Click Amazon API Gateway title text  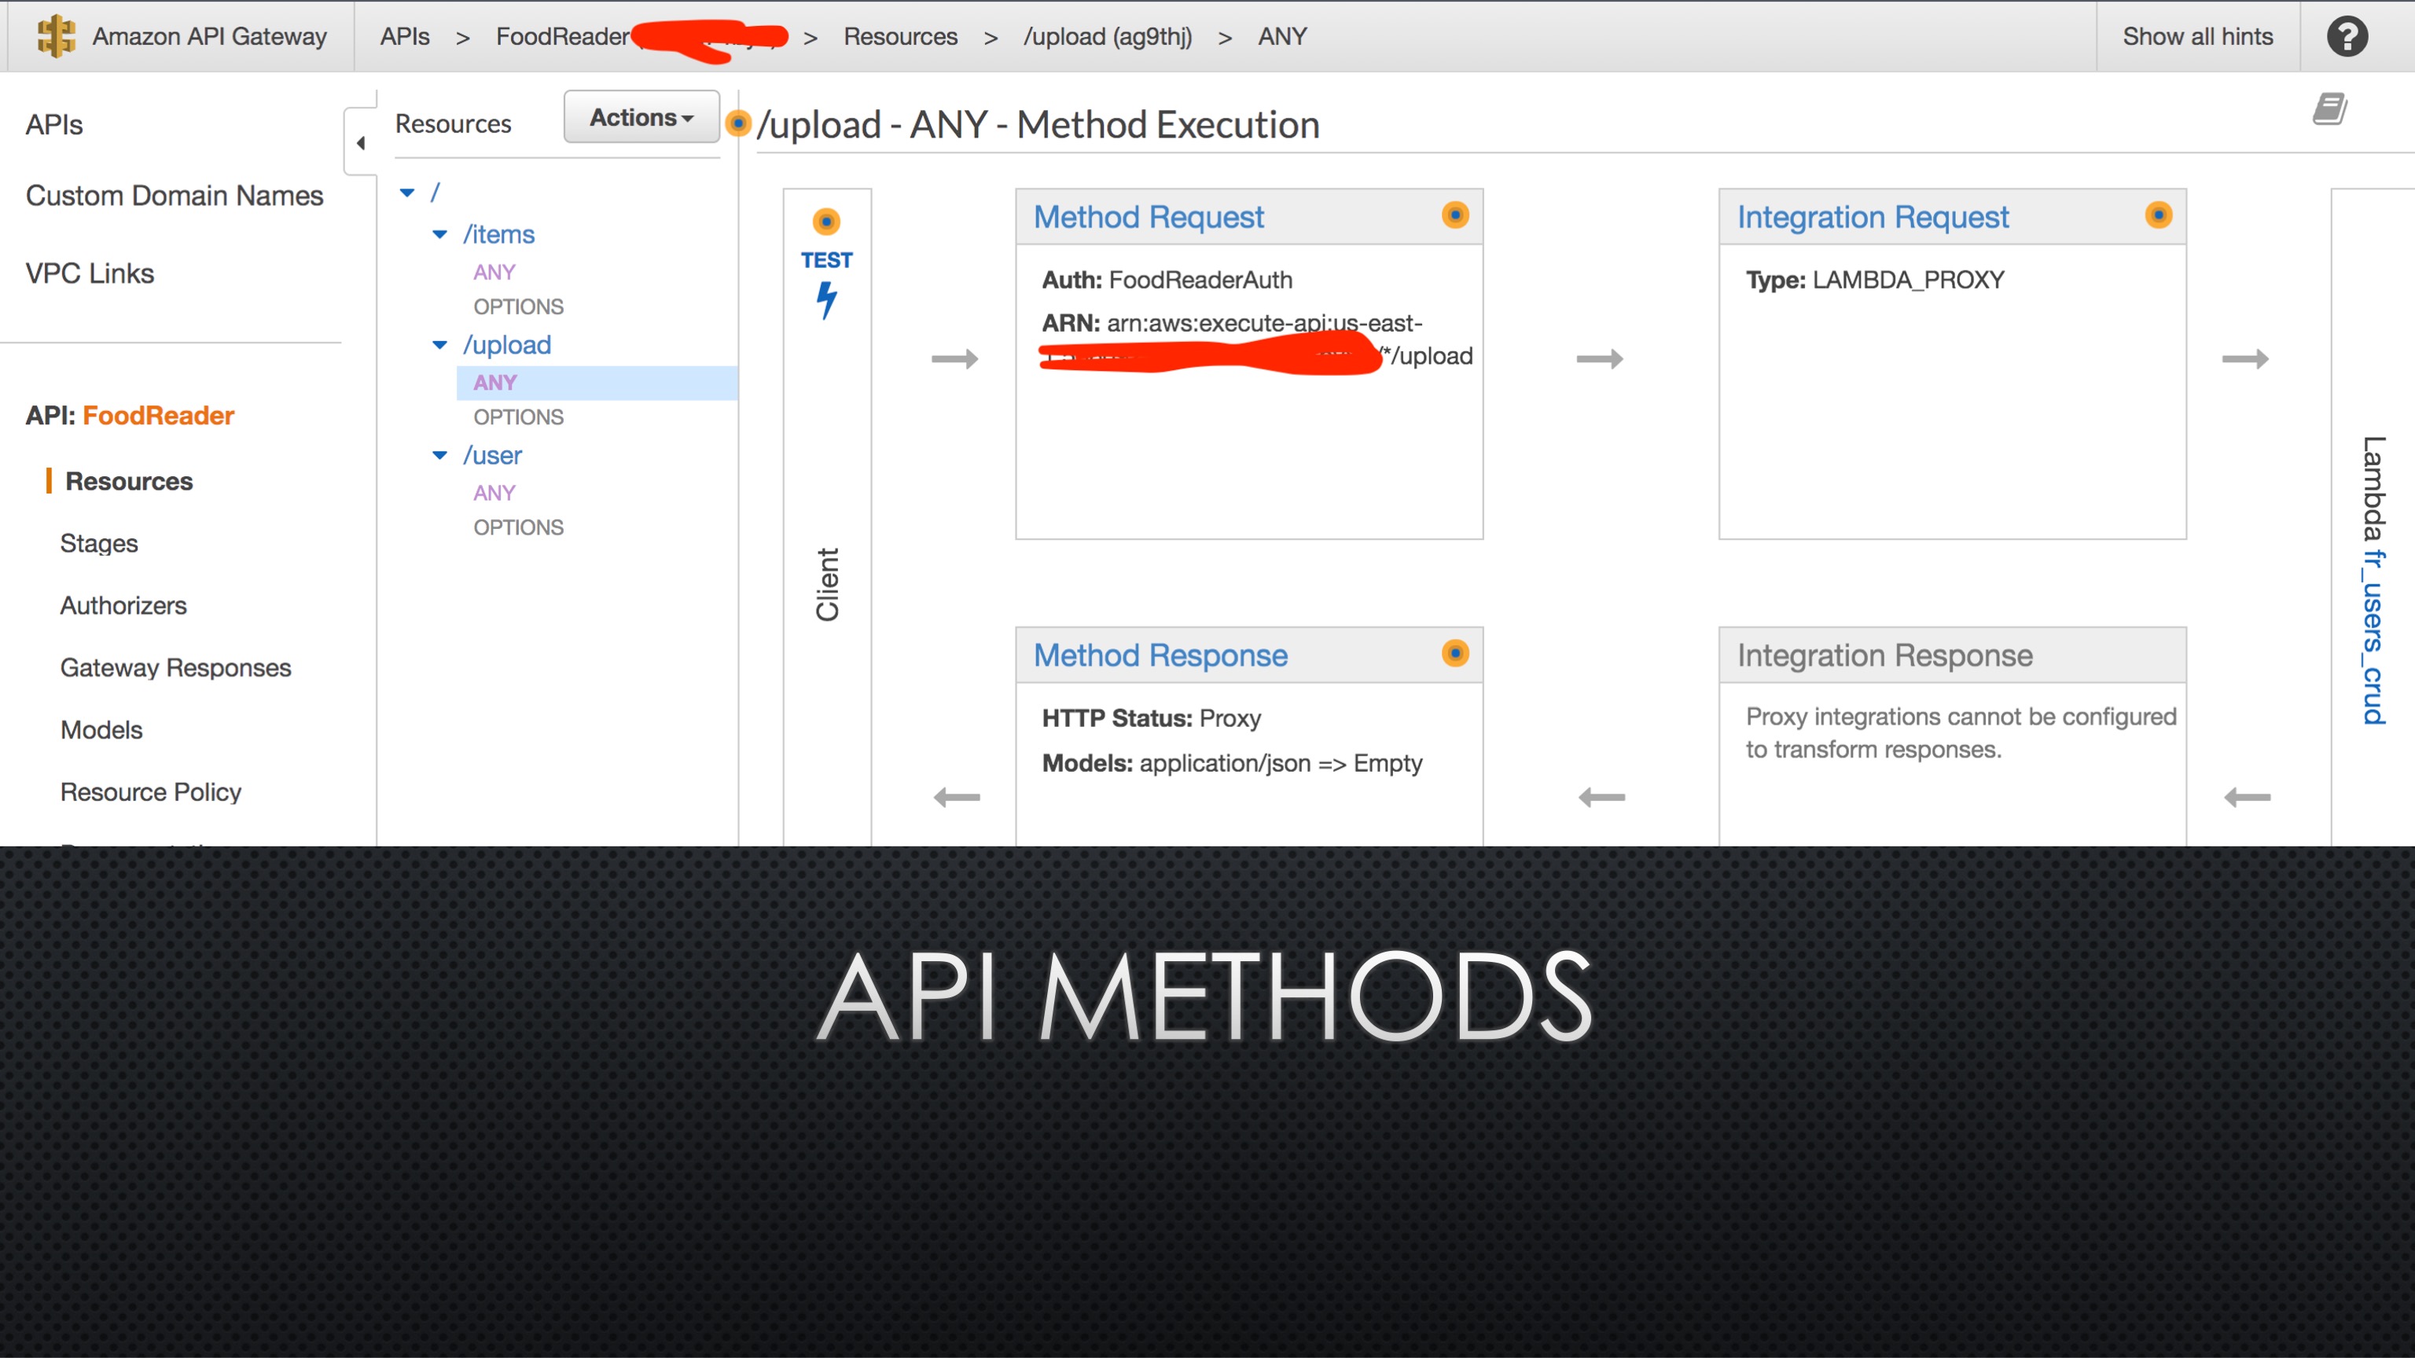(209, 37)
